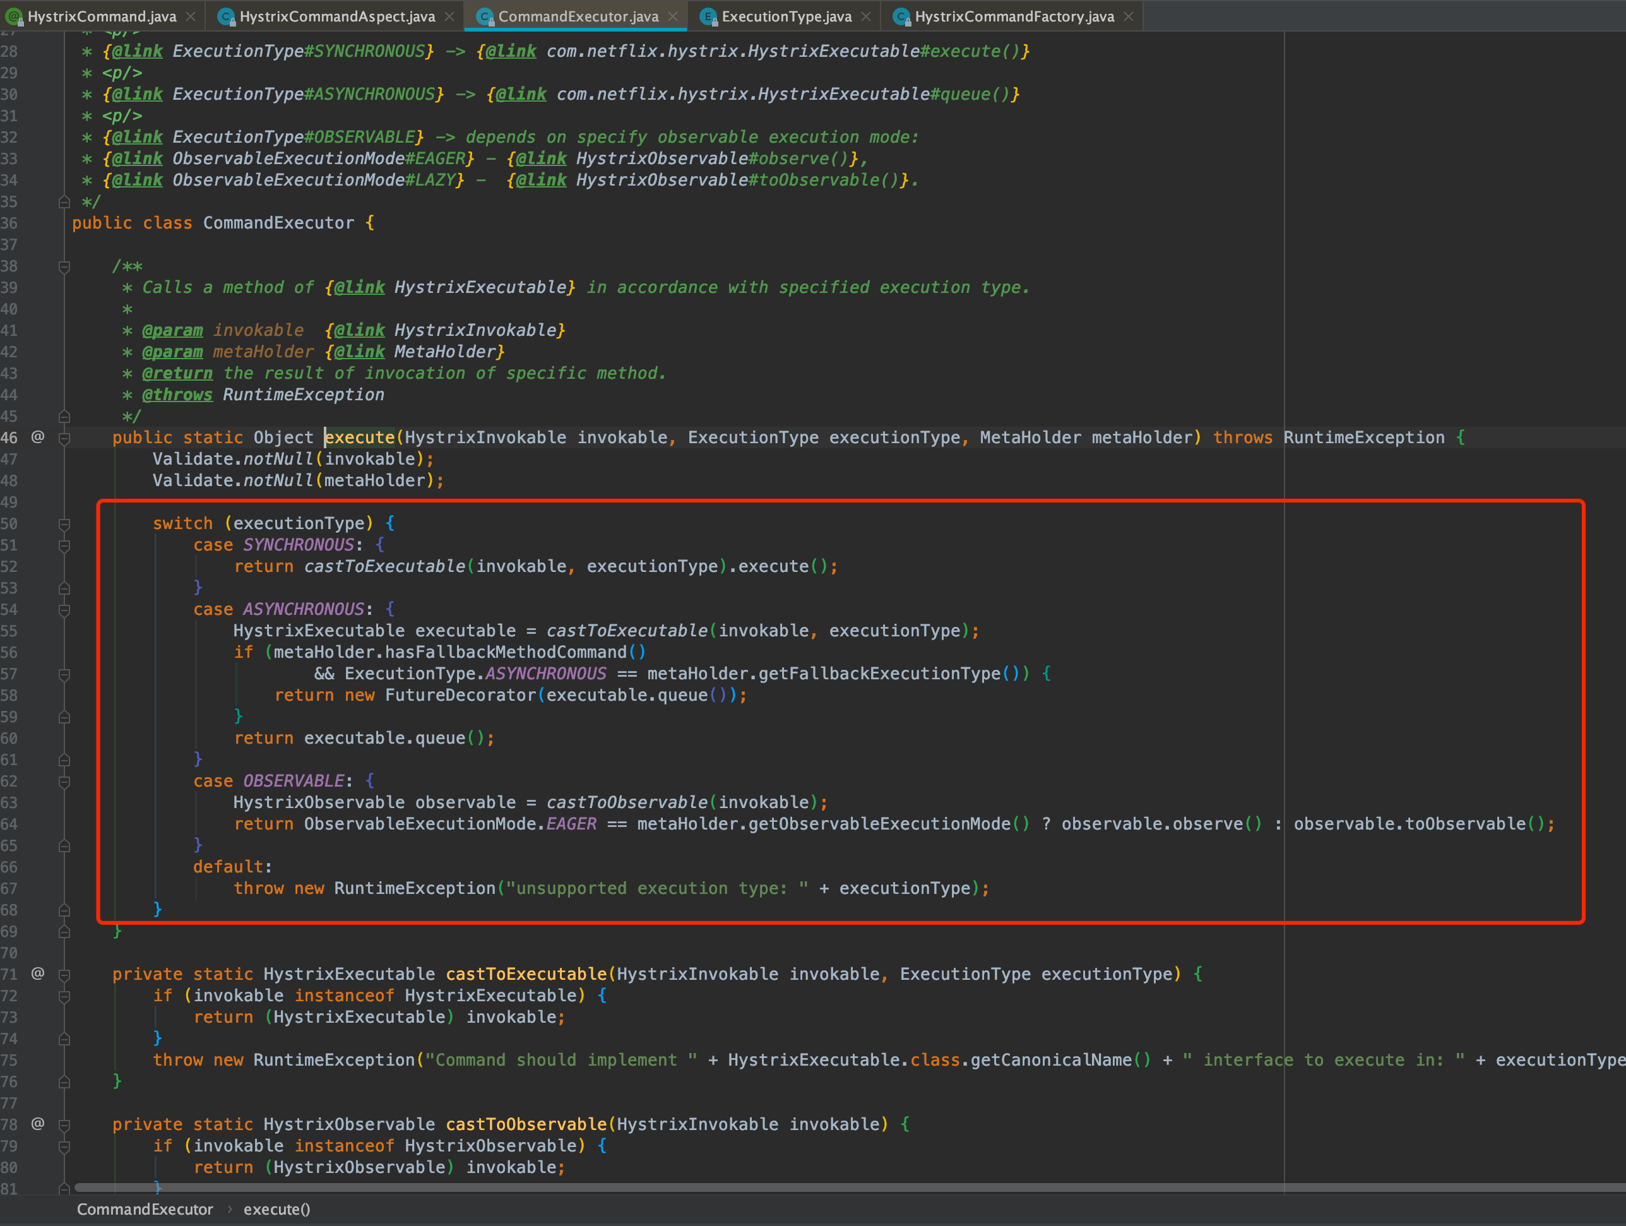Image resolution: width=1626 pixels, height=1226 pixels.
Task: Open the HystrixCommandFactory.java tab
Action: pyautogui.click(x=1014, y=16)
